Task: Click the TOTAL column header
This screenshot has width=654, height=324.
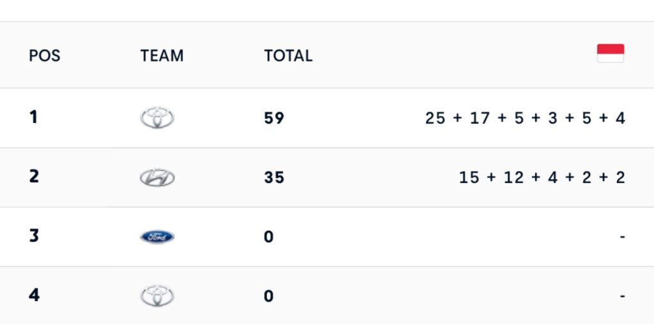Action: coord(288,55)
